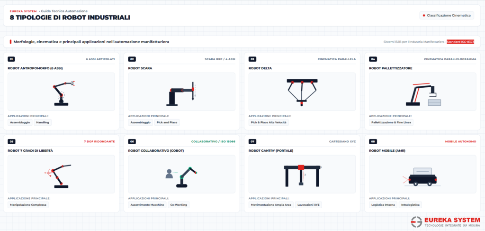485x231 pixels.
Task: Click the number badge 01
Action: tap(11, 59)
